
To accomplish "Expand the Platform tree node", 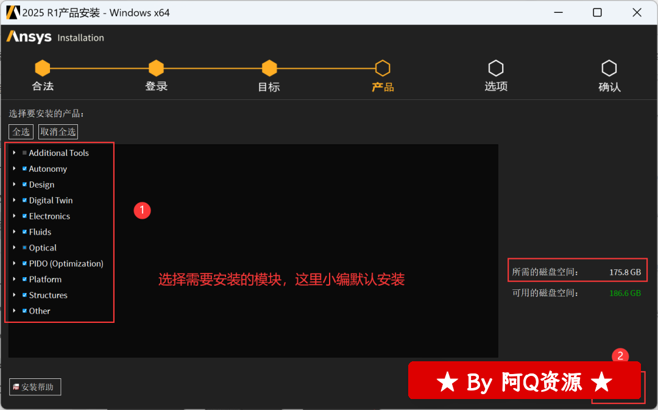I will 14,279.
